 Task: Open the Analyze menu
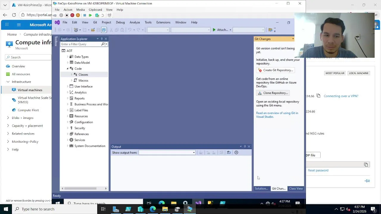pyautogui.click(x=135, y=22)
